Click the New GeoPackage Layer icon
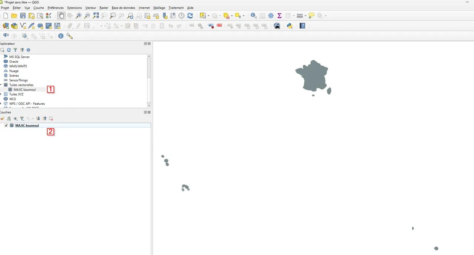 tap(14, 26)
